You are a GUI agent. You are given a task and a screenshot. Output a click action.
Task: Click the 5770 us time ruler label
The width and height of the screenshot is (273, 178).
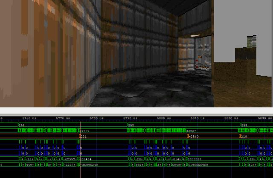[63, 118]
